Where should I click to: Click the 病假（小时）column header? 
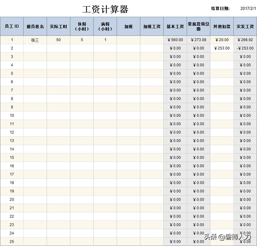[105, 26]
